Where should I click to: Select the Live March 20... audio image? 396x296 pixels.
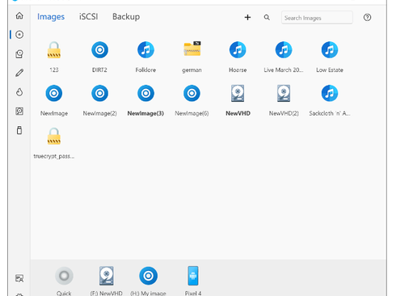284,57
